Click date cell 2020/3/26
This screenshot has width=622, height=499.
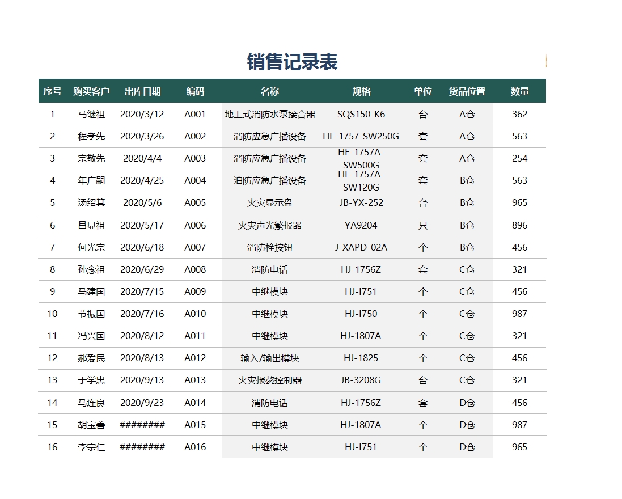point(142,136)
